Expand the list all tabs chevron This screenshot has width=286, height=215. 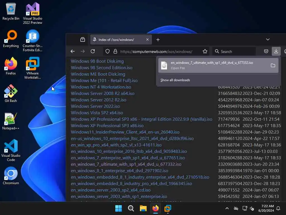pyautogui.click(x=268, y=39)
